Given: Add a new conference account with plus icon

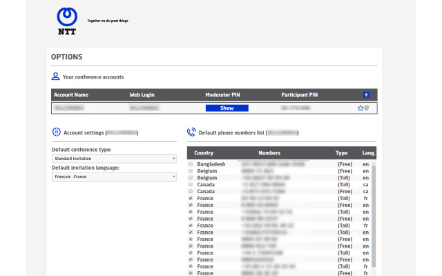Looking at the screenshot, I should click(x=366, y=95).
